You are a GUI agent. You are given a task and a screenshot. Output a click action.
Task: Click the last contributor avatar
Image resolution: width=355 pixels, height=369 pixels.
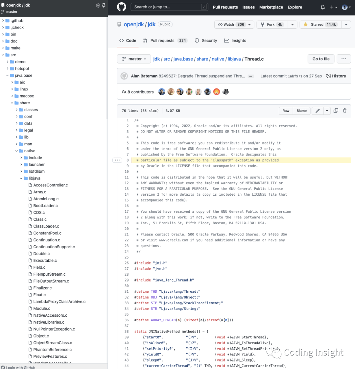click(x=225, y=92)
